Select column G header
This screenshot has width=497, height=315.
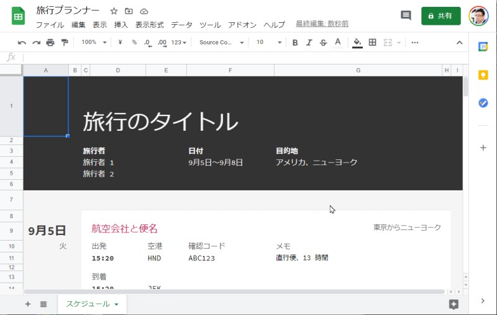coord(358,70)
